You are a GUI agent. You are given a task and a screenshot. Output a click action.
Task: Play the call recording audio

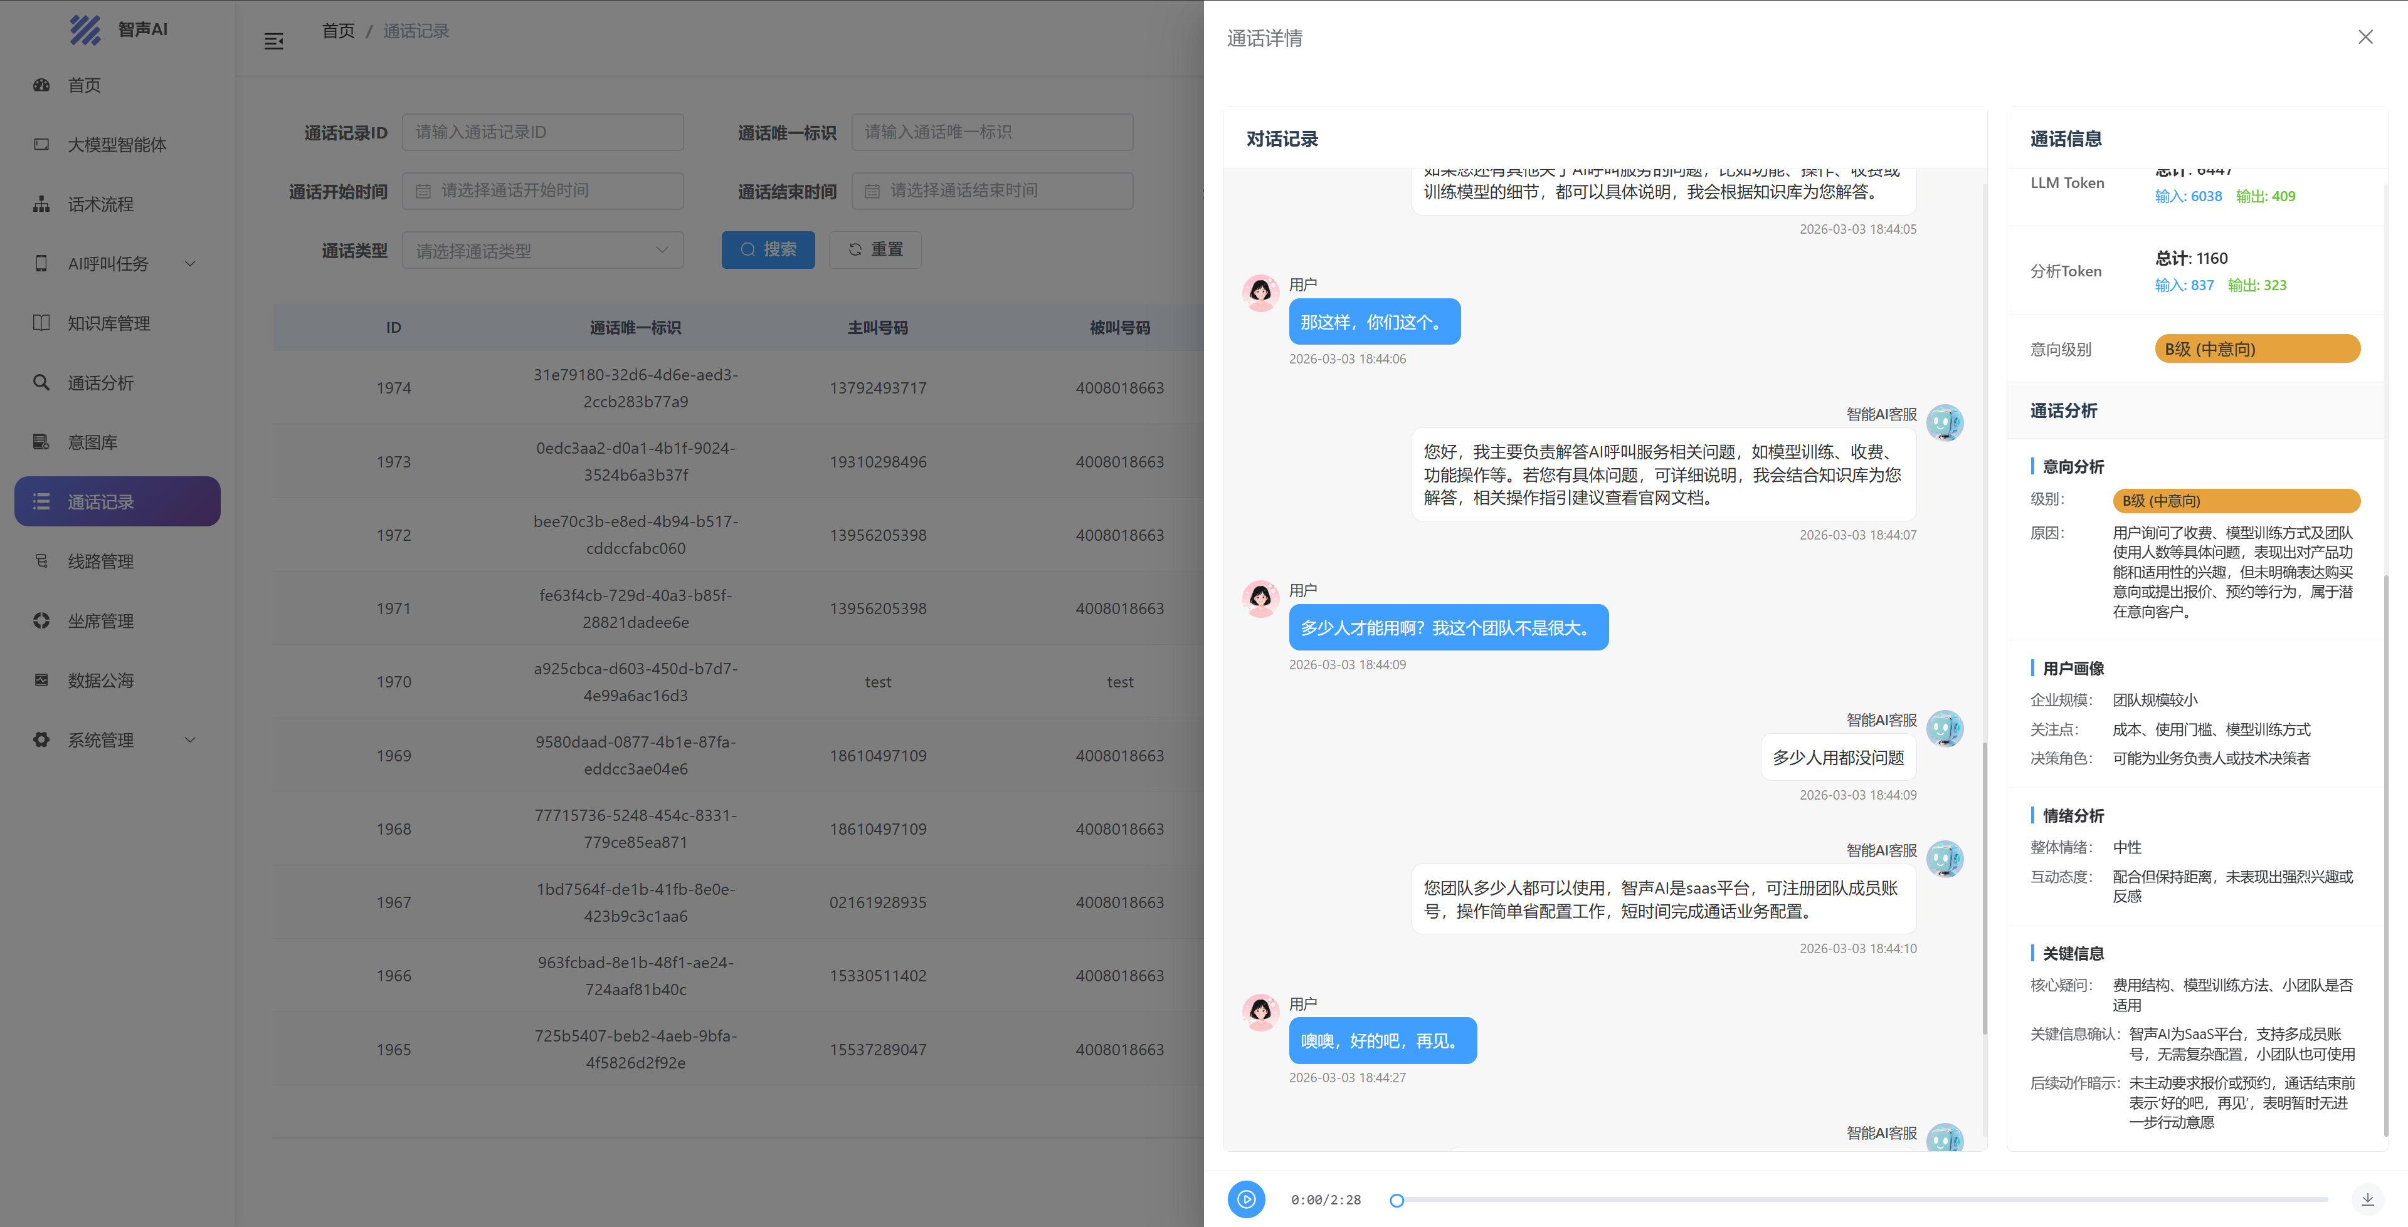(1245, 1199)
